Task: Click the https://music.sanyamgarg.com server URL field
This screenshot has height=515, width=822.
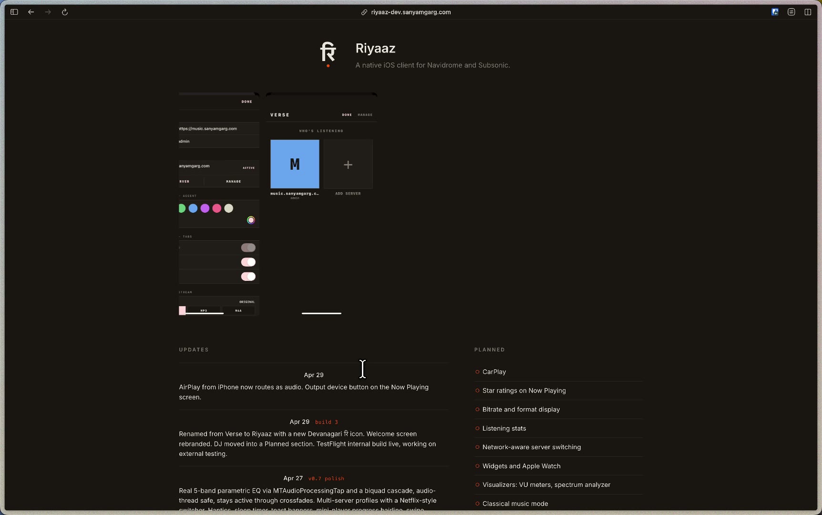Action: 219,129
